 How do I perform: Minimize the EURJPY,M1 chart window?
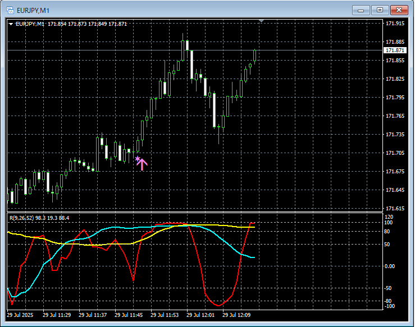(361, 10)
